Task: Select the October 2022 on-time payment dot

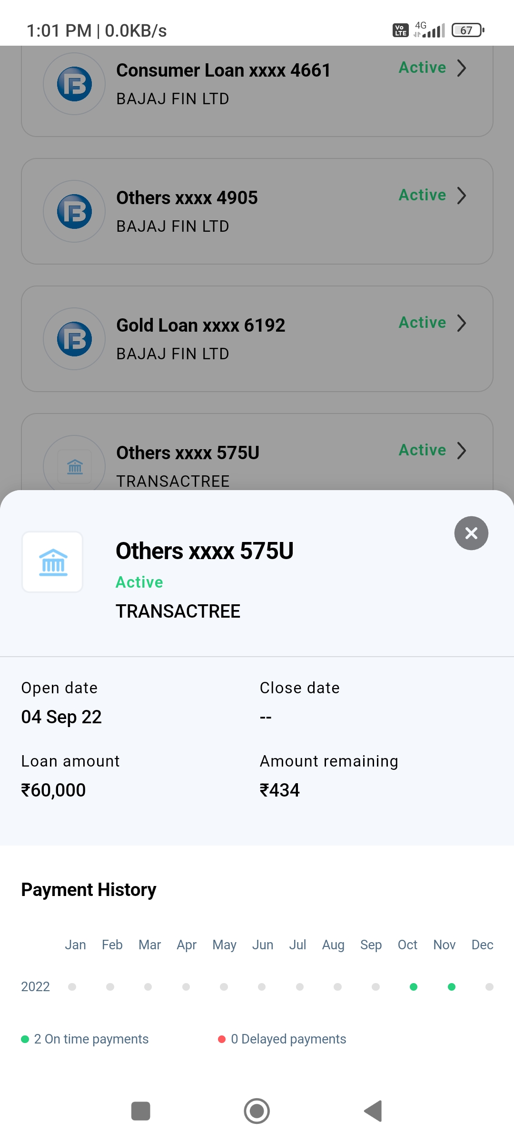Action: [x=414, y=987]
